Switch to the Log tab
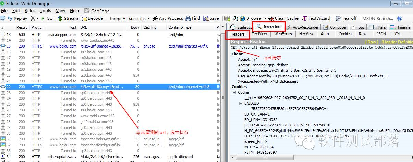This screenshot has height=162, width=413. 358,27
